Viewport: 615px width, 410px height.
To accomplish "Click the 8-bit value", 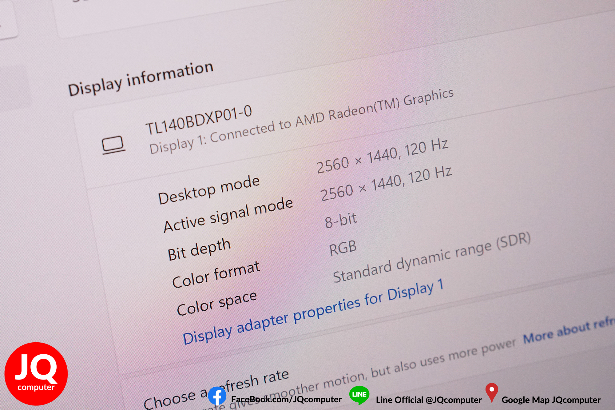I will [341, 220].
